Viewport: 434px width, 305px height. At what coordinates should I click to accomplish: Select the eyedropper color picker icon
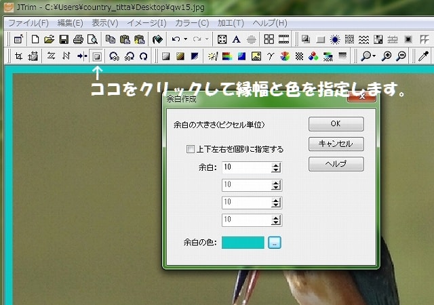tap(424, 56)
